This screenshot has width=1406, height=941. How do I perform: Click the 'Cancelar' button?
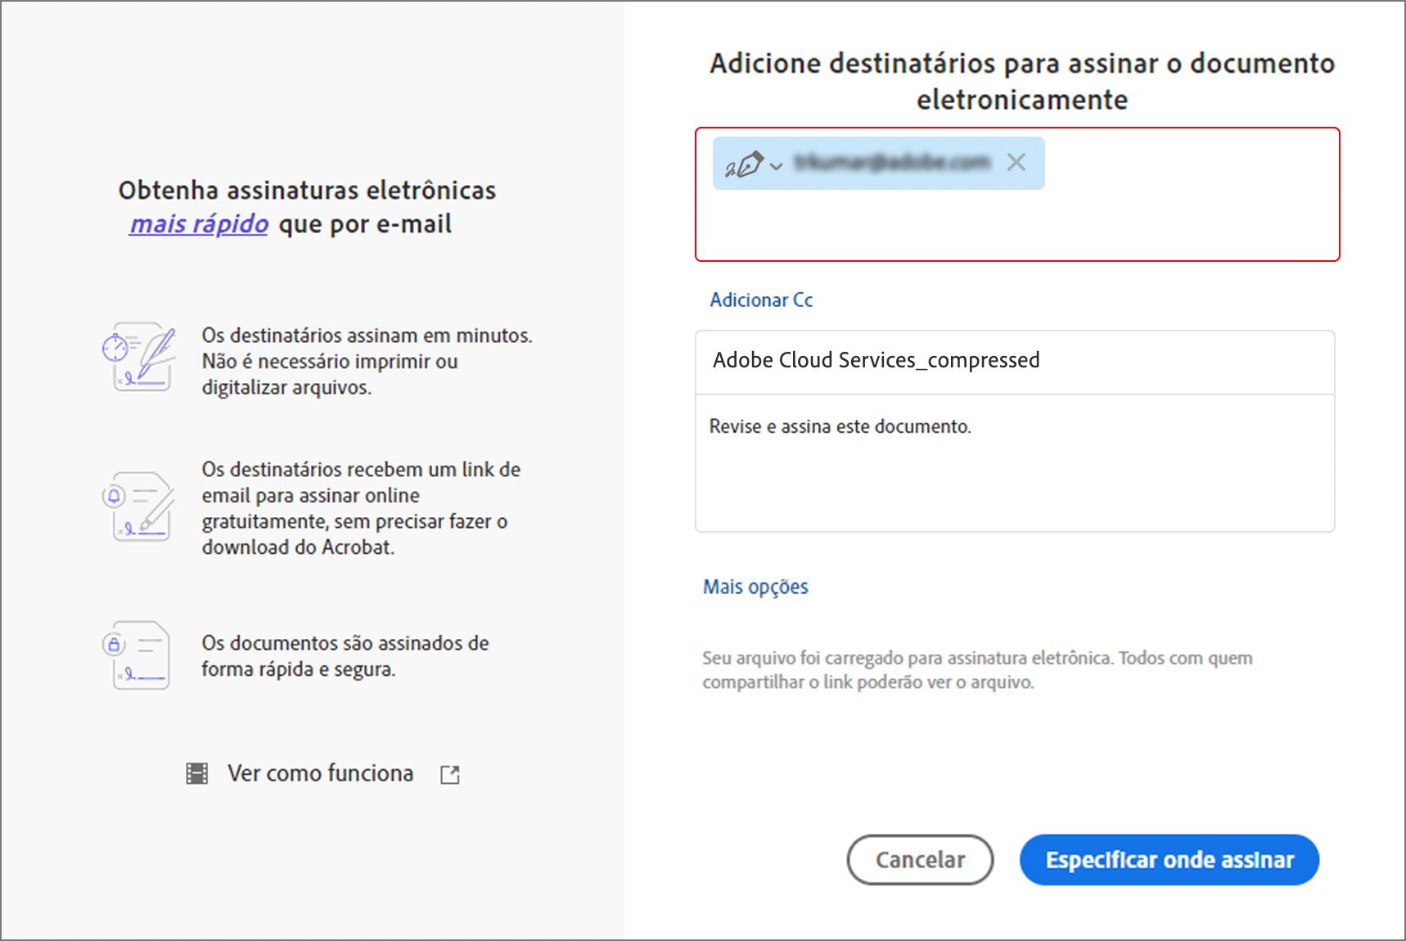click(x=920, y=859)
